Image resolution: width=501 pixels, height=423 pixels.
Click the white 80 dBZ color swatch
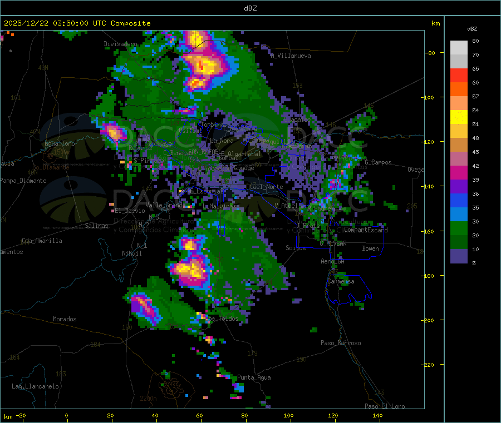click(x=459, y=48)
